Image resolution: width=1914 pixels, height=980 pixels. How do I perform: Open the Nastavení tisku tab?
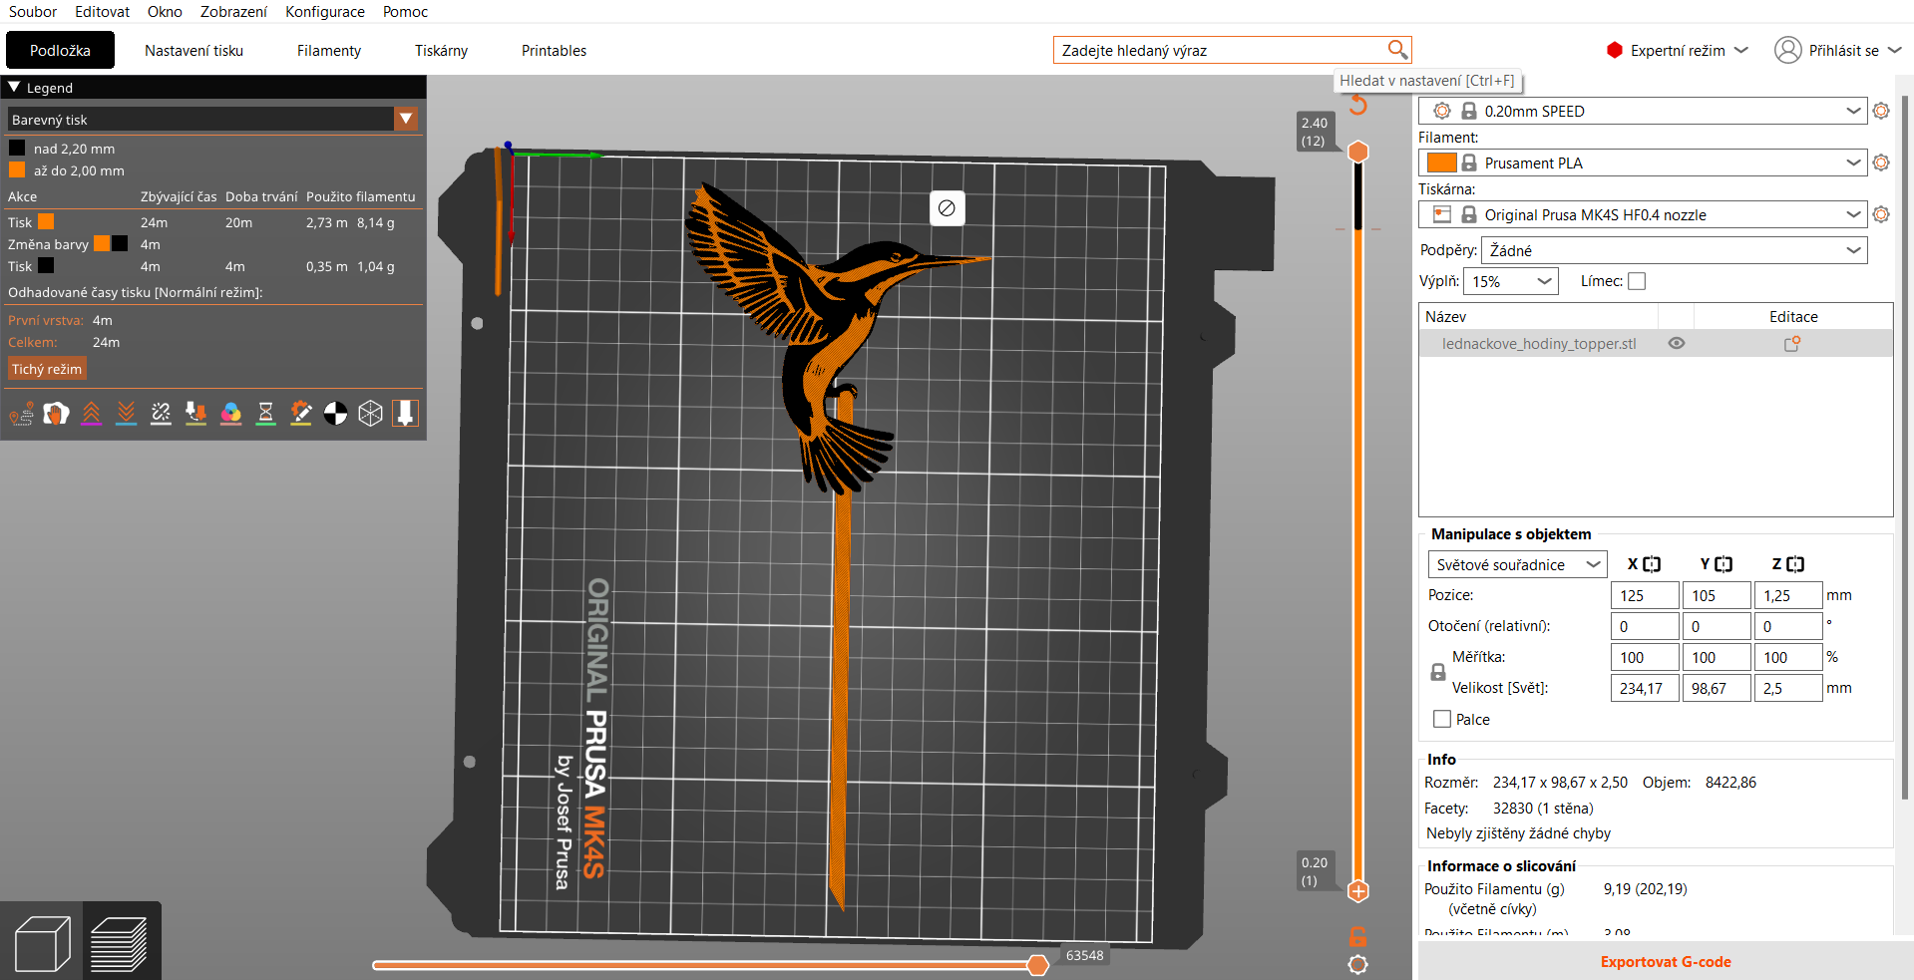click(193, 51)
